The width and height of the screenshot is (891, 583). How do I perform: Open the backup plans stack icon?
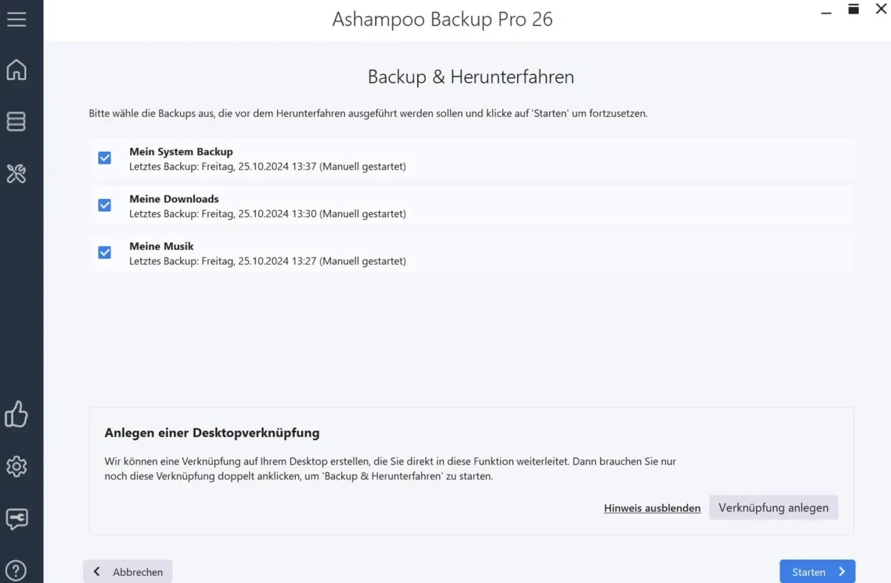(x=17, y=121)
